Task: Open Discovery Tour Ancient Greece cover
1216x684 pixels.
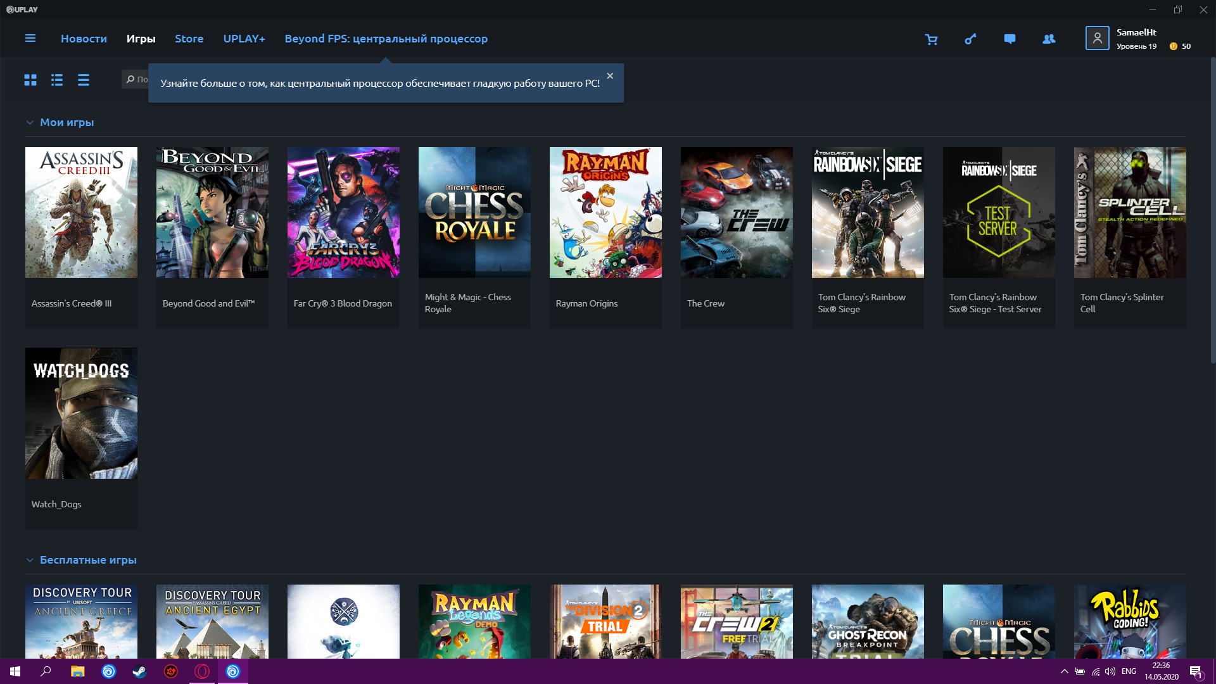Action: [x=81, y=621]
